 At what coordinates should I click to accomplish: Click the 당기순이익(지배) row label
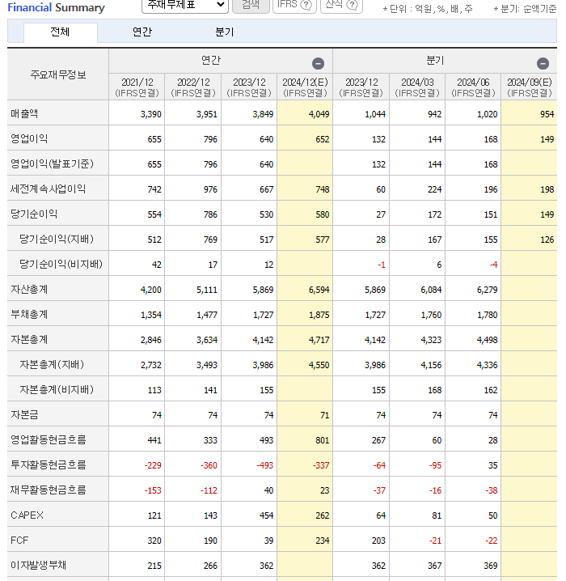click(x=57, y=239)
